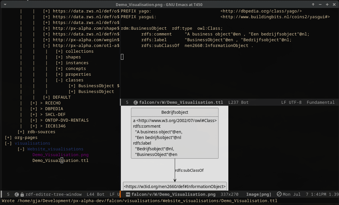Collapse the visualisations folder

coord(8,143)
